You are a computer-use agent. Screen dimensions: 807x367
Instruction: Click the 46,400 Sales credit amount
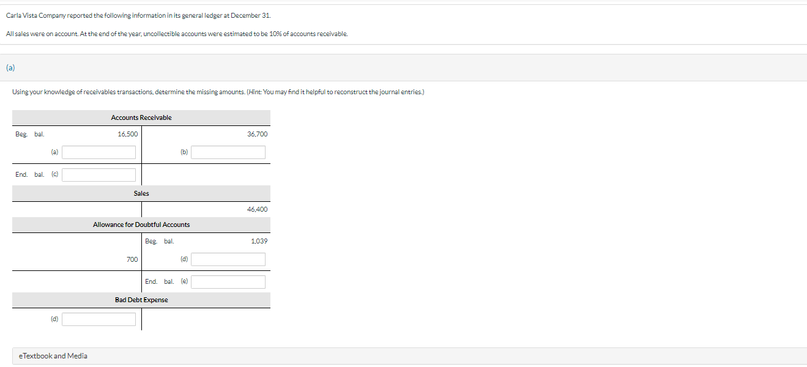click(x=258, y=209)
